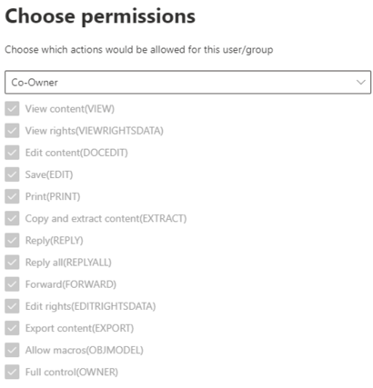Toggle the Reply all(REPLYALL) checkbox
Viewport: 373px width, 388px height.
click(12, 263)
